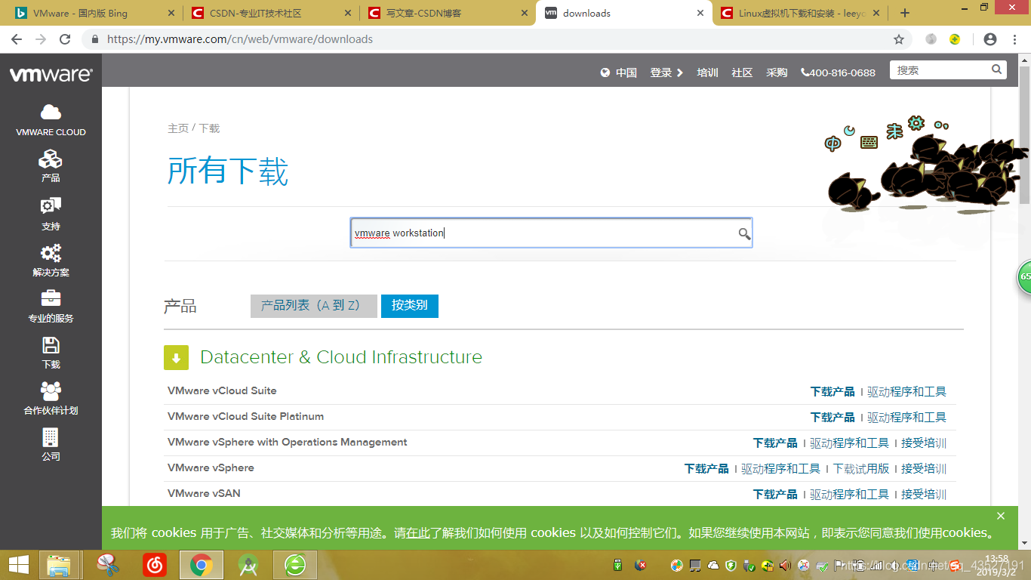Click 驱动程序和工具 for VMware vSphere
The image size is (1031, 580).
[780, 469]
